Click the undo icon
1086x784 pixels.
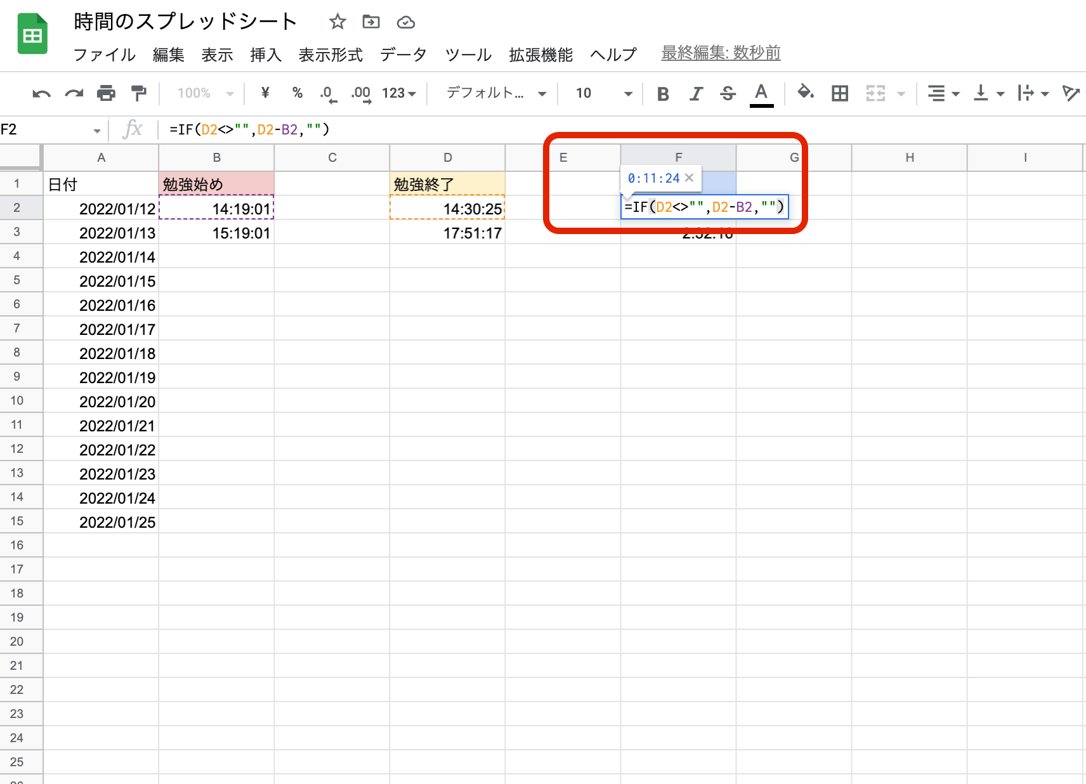pyautogui.click(x=41, y=94)
